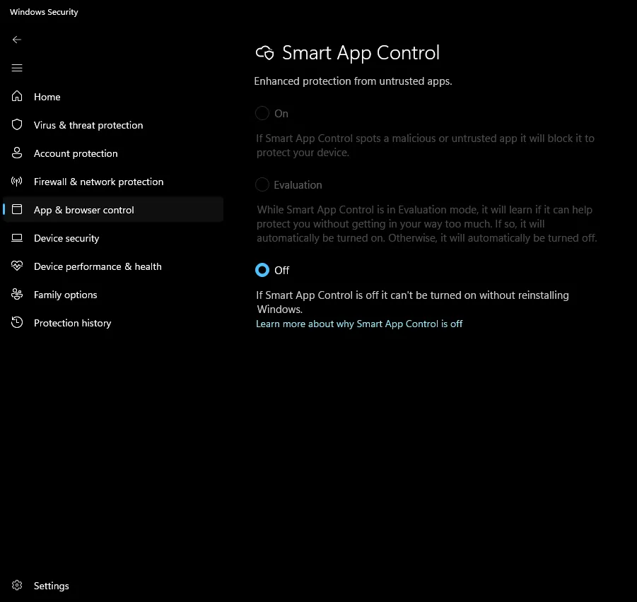Screen dimensions: 637x602
Task: Click the Windows Security title text
Action: coord(44,12)
